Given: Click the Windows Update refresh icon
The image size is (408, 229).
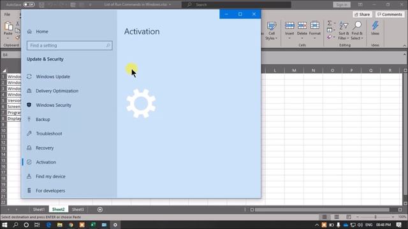Looking at the screenshot, I should tap(29, 76).
